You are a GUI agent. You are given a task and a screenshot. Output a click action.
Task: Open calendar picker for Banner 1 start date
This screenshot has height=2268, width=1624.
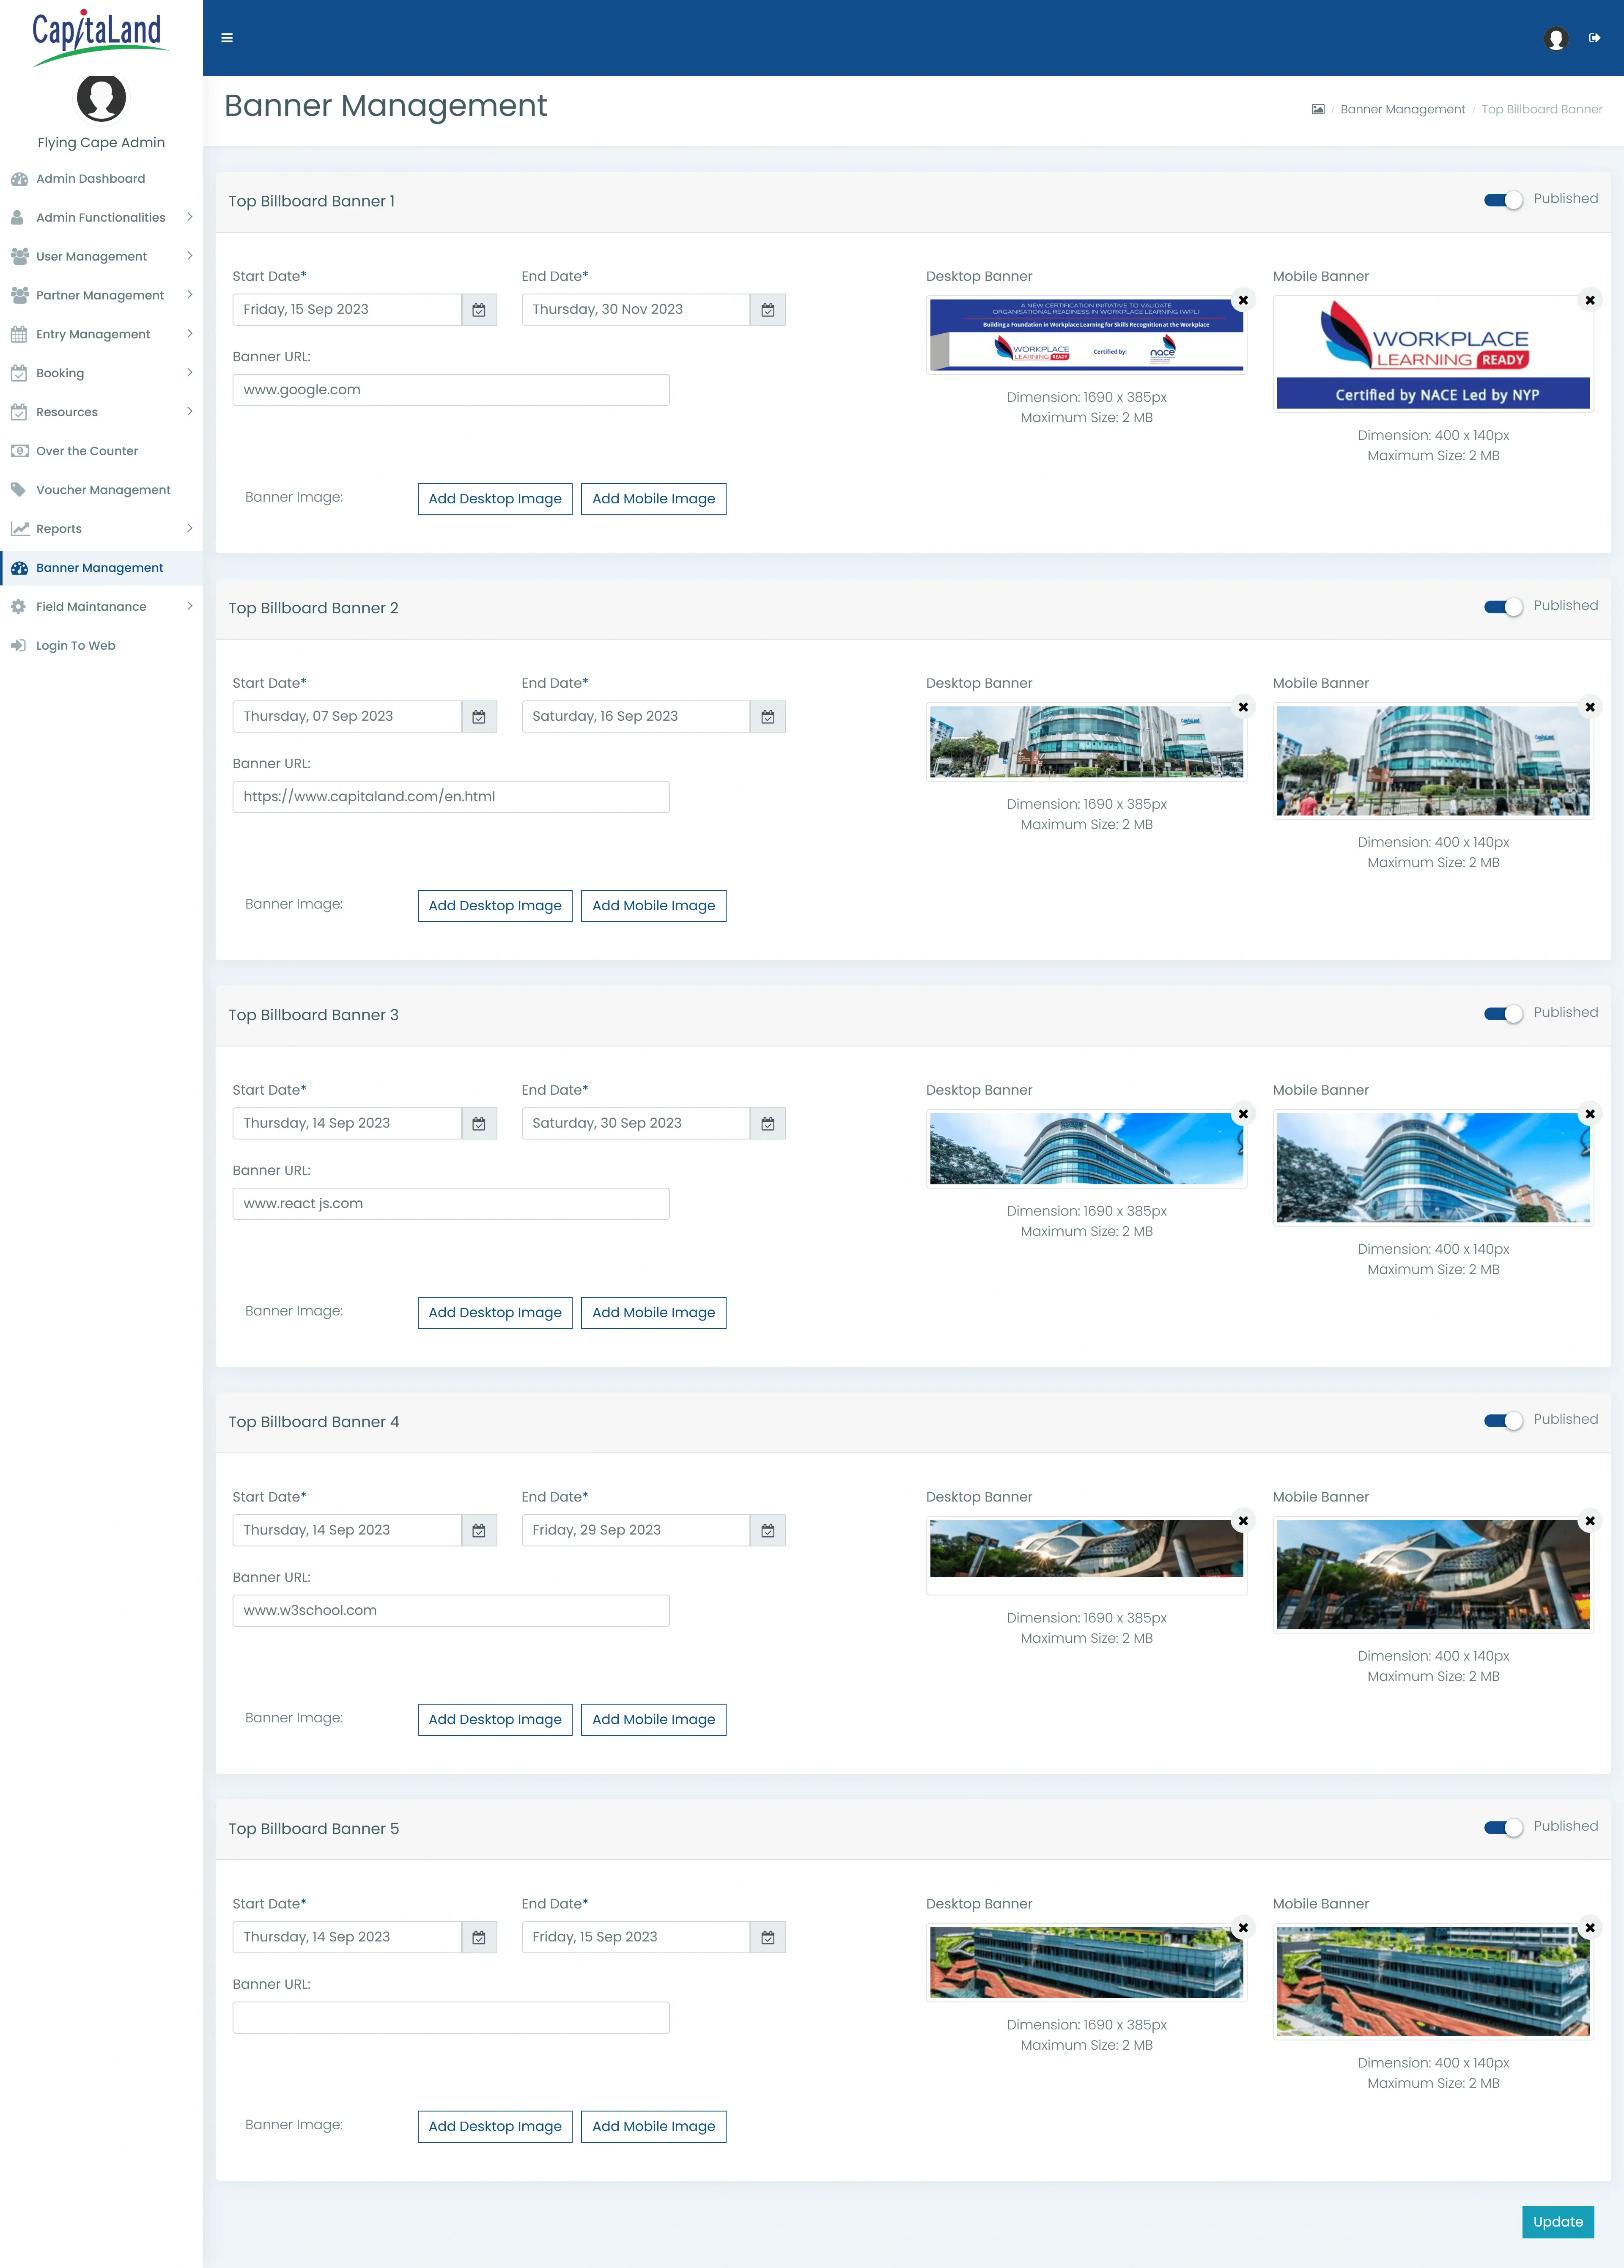(480, 309)
